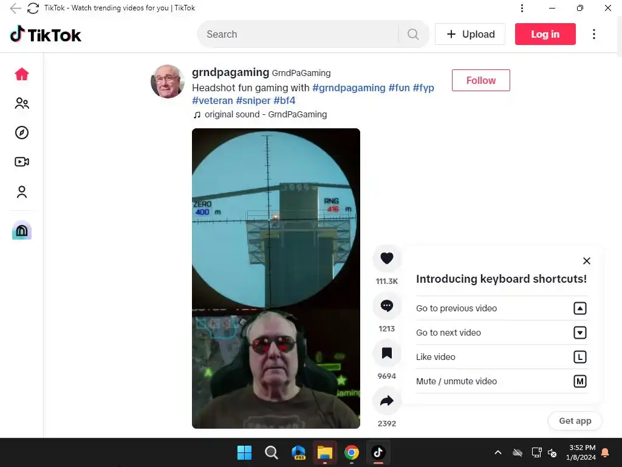
Task: Open the #fyp hashtag
Action: 423,88
